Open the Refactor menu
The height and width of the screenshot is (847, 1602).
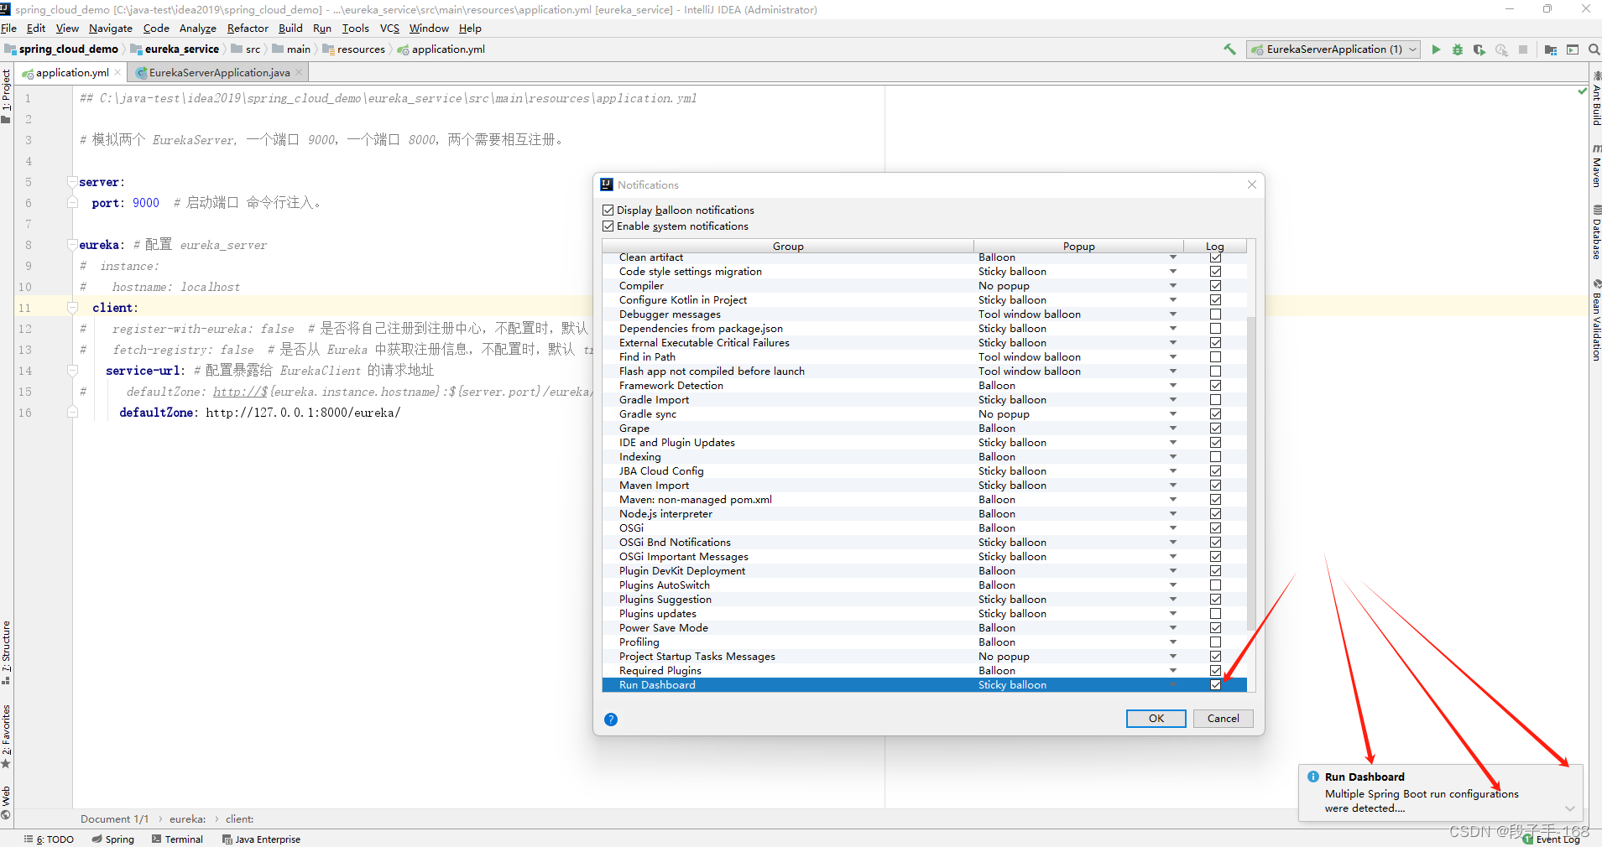248,28
